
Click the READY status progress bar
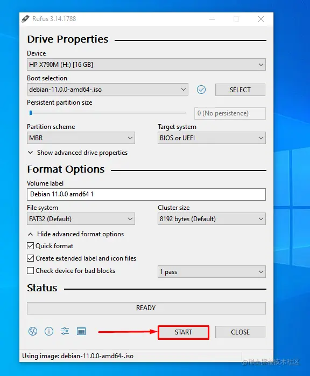coord(146,308)
